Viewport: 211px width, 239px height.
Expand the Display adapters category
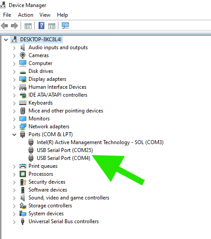click(x=14, y=80)
